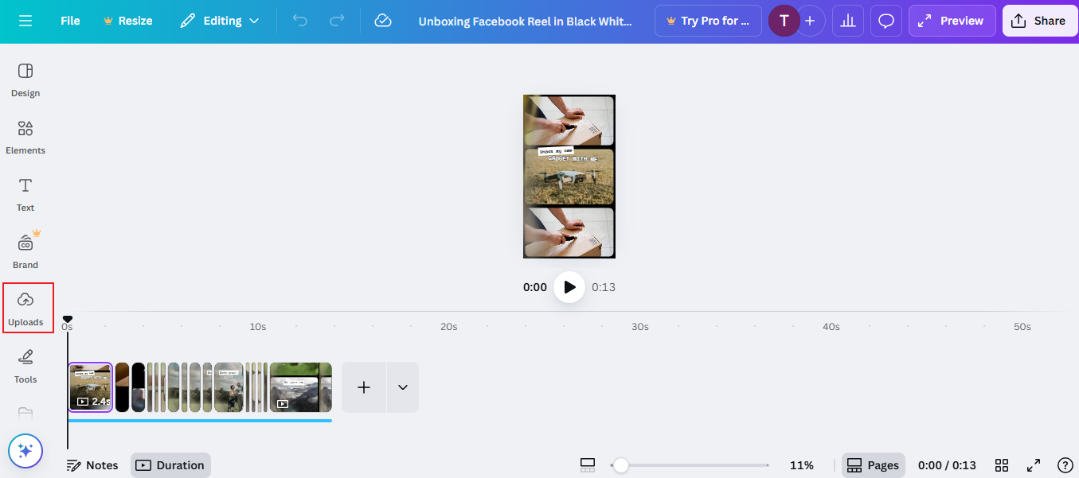The height and width of the screenshot is (478, 1079).
Task: Check cloud save status icon
Action: tap(383, 21)
